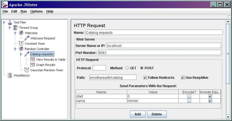Select Welcome Request in the tree
The height and width of the screenshot is (121, 232).
[43, 38]
